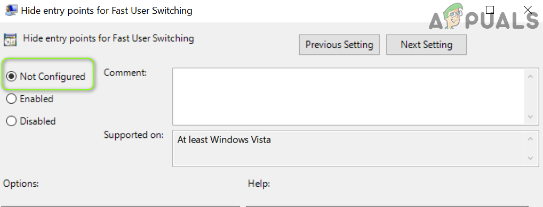Go to the Previous Setting
The width and height of the screenshot is (543, 207).
click(339, 45)
